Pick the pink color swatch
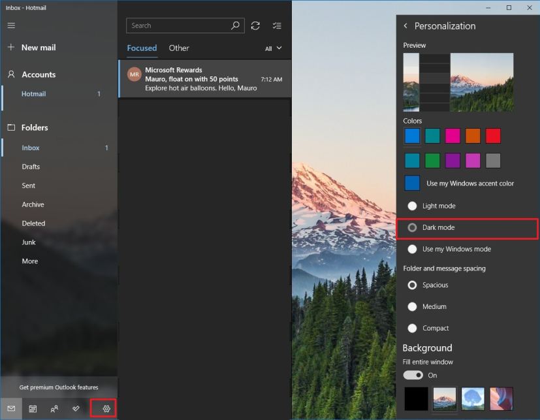Image resolution: width=540 pixels, height=420 pixels. pos(453,136)
